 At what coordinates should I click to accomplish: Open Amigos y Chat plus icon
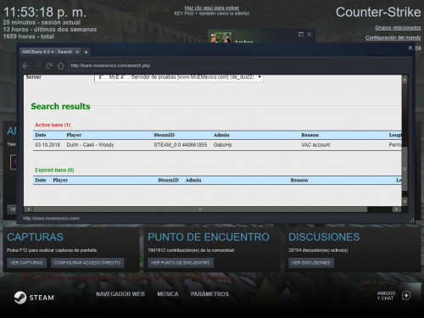coord(406,296)
